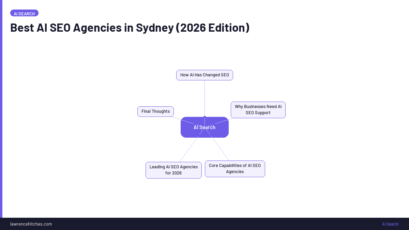The image size is (409, 230).
Task: Click the AI SEARCH category badge
Action: (x=24, y=13)
